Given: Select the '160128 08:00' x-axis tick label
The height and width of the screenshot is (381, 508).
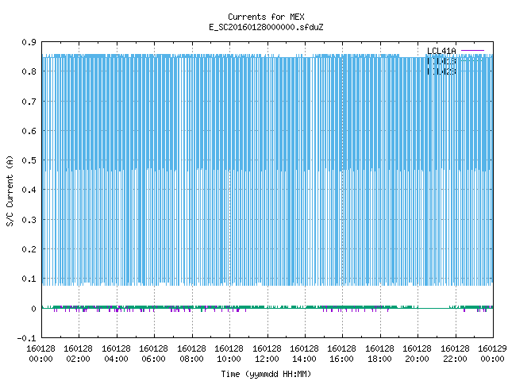Looking at the screenshot, I should [x=191, y=354].
